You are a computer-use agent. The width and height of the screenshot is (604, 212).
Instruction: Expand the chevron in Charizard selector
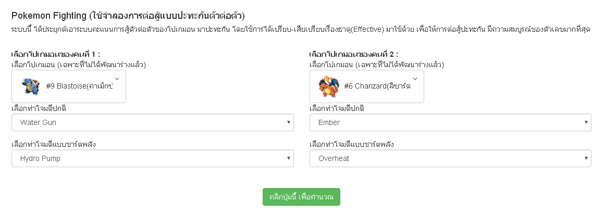click(x=415, y=79)
